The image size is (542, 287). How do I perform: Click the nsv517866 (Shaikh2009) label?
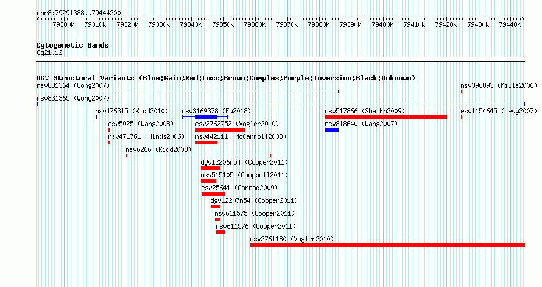click(x=365, y=111)
